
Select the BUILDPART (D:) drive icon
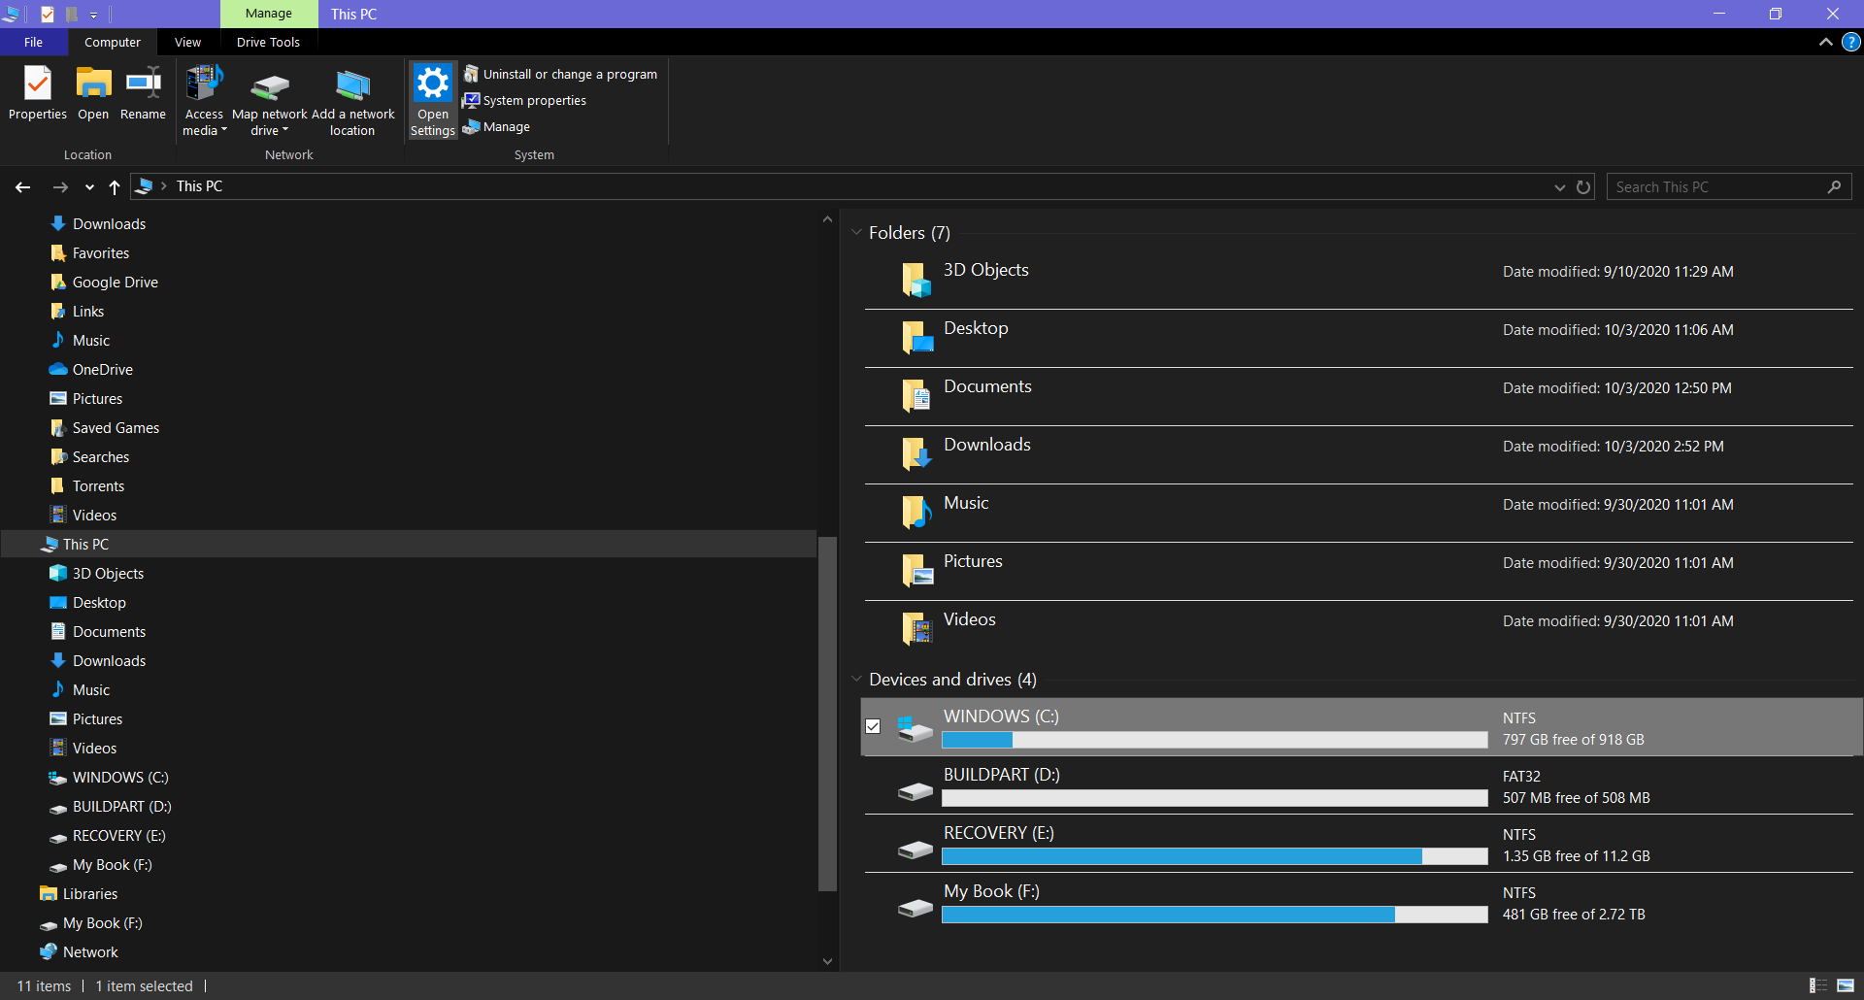(915, 791)
